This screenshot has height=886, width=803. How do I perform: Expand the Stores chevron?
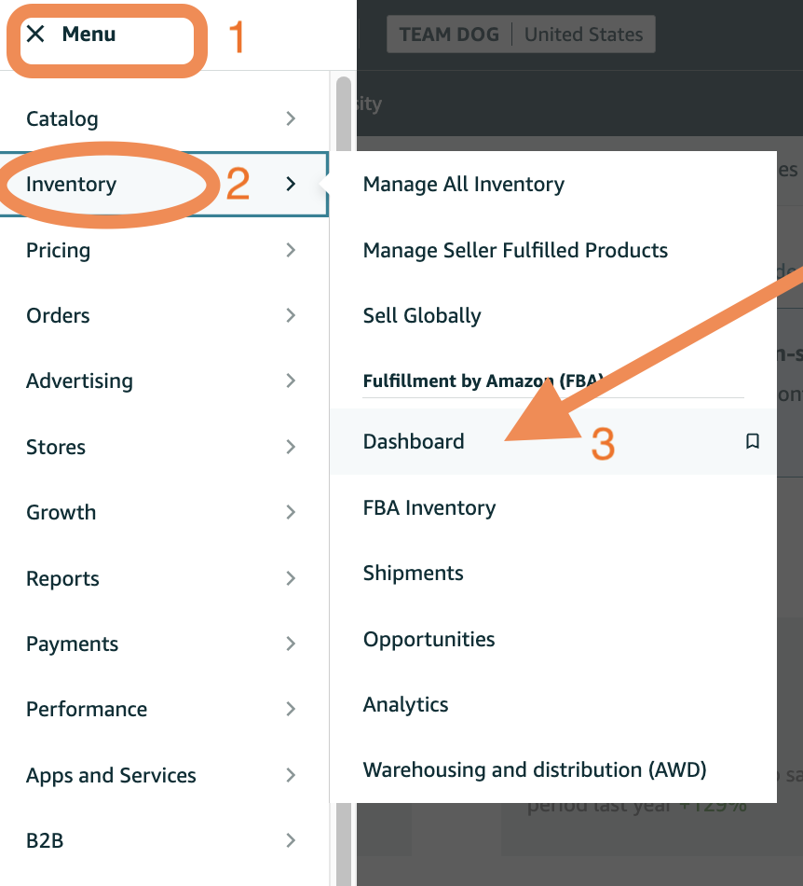[x=291, y=447]
